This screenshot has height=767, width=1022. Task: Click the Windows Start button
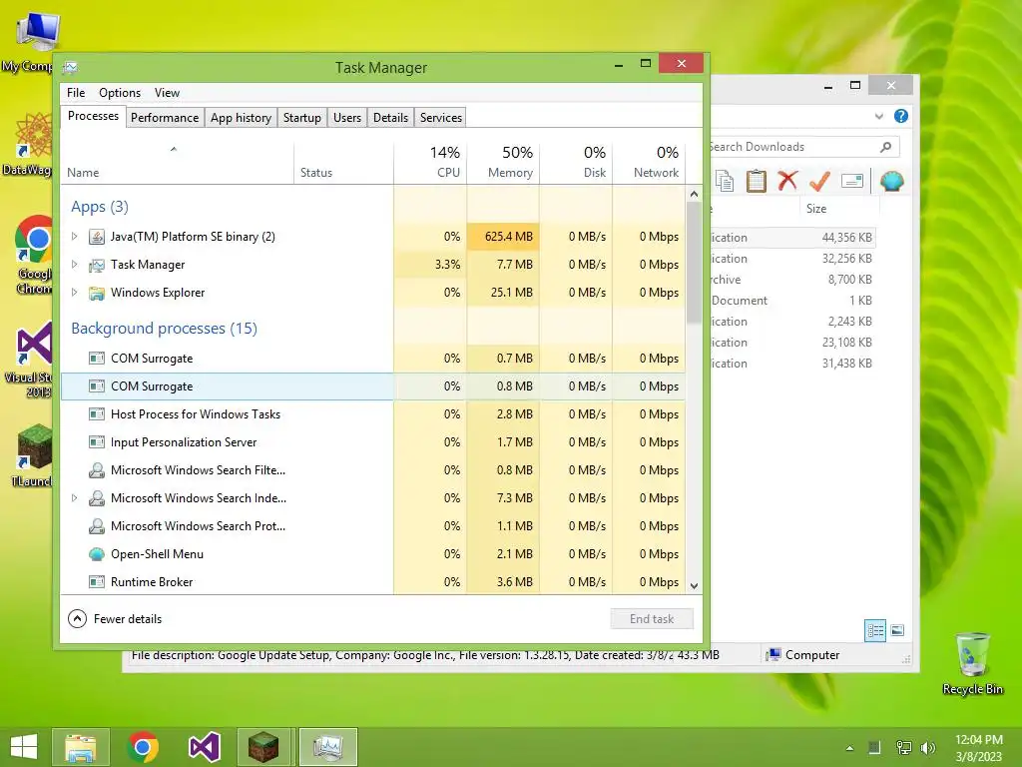(x=24, y=747)
